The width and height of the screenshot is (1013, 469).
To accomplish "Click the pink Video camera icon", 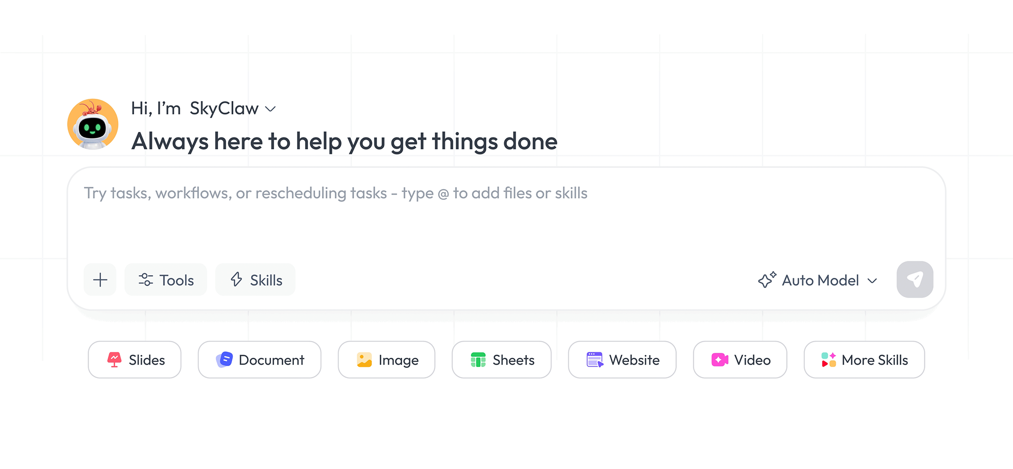I will pyautogui.click(x=720, y=360).
